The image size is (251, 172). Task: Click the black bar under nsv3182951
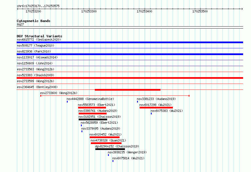93,119
